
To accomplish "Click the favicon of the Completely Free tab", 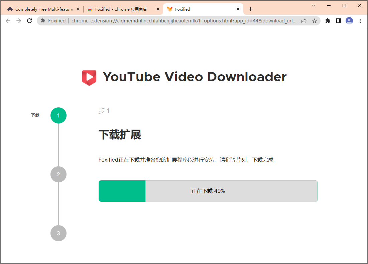I will coord(10,9).
